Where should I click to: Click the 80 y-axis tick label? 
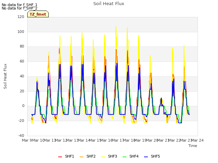(x=22, y=47)
